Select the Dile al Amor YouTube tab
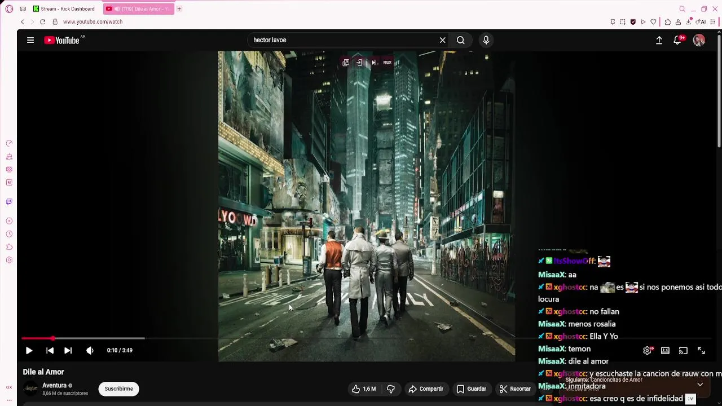The image size is (722, 406). point(138,9)
